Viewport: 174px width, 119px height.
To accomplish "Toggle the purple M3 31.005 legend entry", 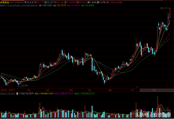I will pos(74,5).
